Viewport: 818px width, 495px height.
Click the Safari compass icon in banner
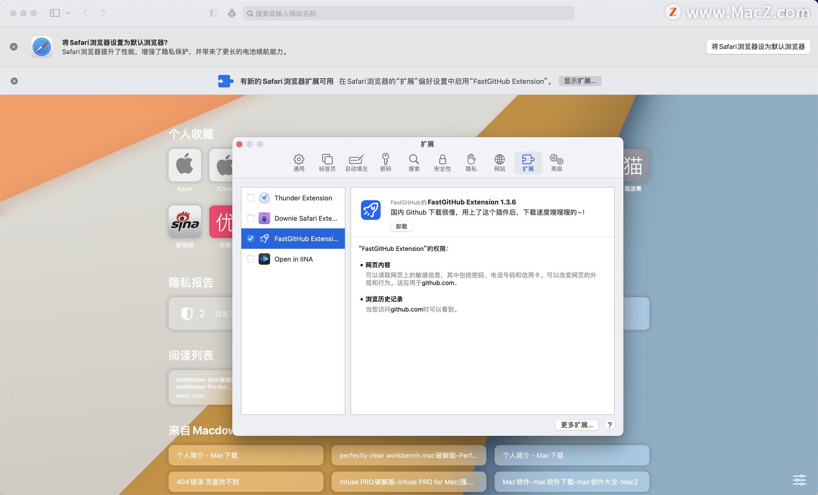point(42,46)
